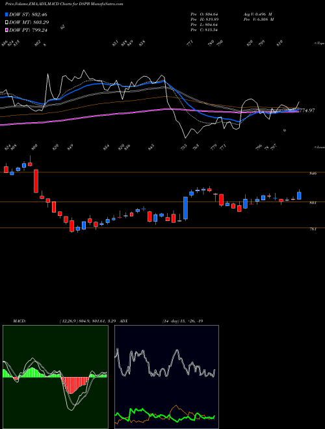
Task: Click the white DOW MT legend swatch
Action: point(7,22)
